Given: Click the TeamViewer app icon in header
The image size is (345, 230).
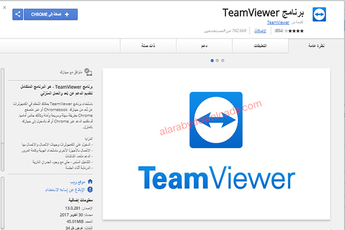Looking at the screenshot, I should 319,14.
